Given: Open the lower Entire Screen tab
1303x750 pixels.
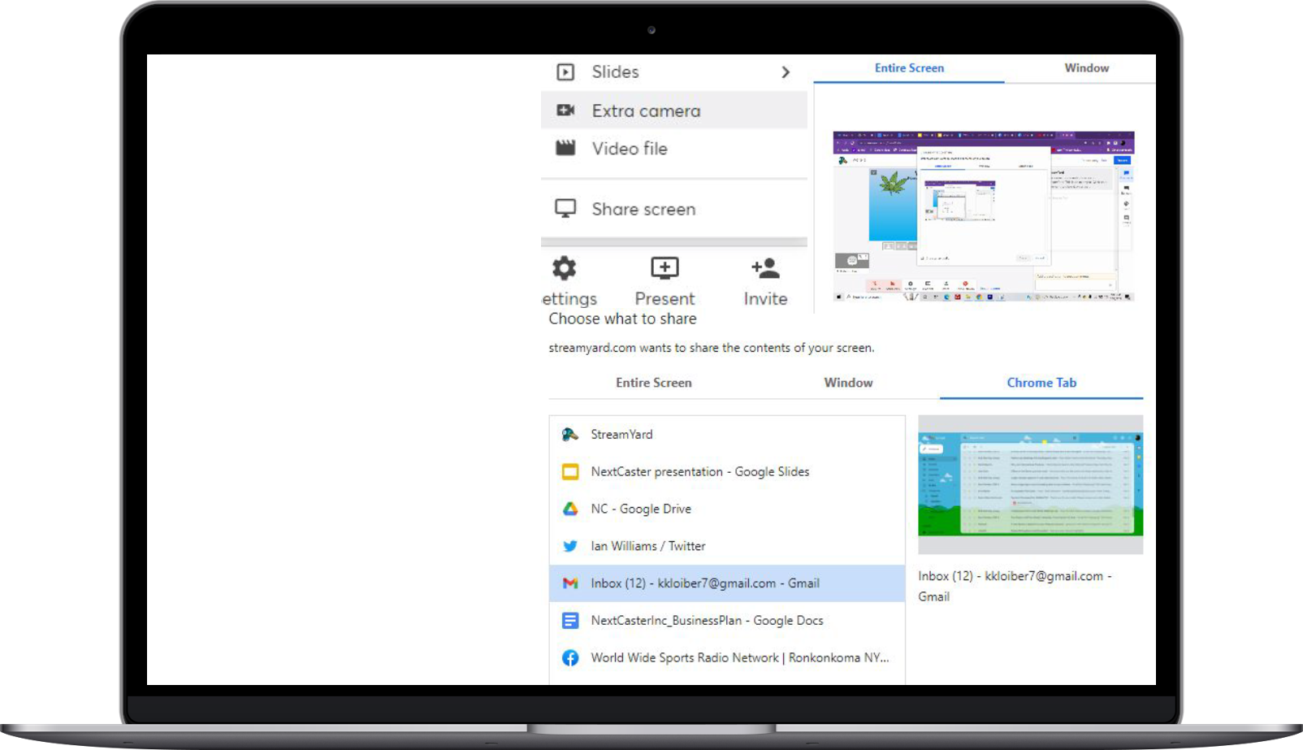Looking at the screenshot, I should [653, 383].
